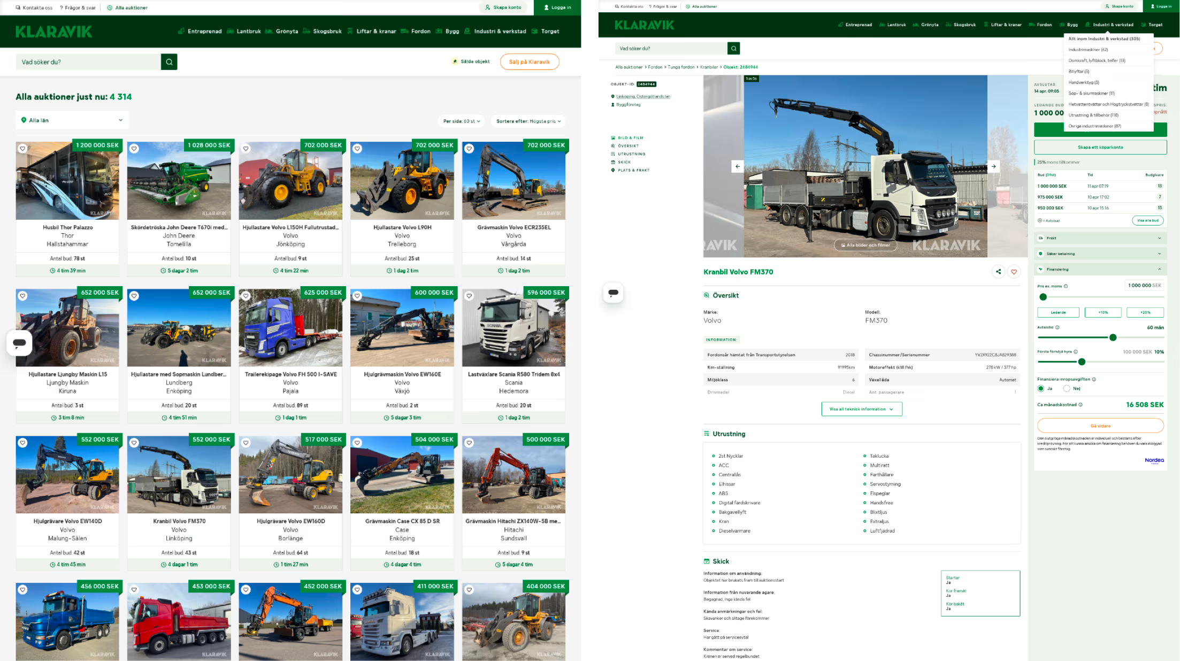Select Industrimaskiner (62) in the dropdown menu

click(x=1088, y=50)
